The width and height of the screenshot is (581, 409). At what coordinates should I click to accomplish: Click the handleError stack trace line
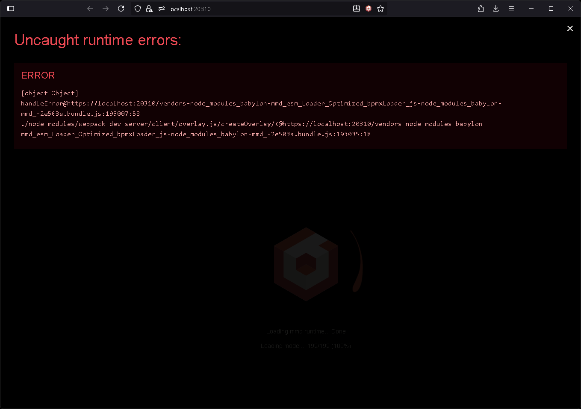click(x=261, y=103)
